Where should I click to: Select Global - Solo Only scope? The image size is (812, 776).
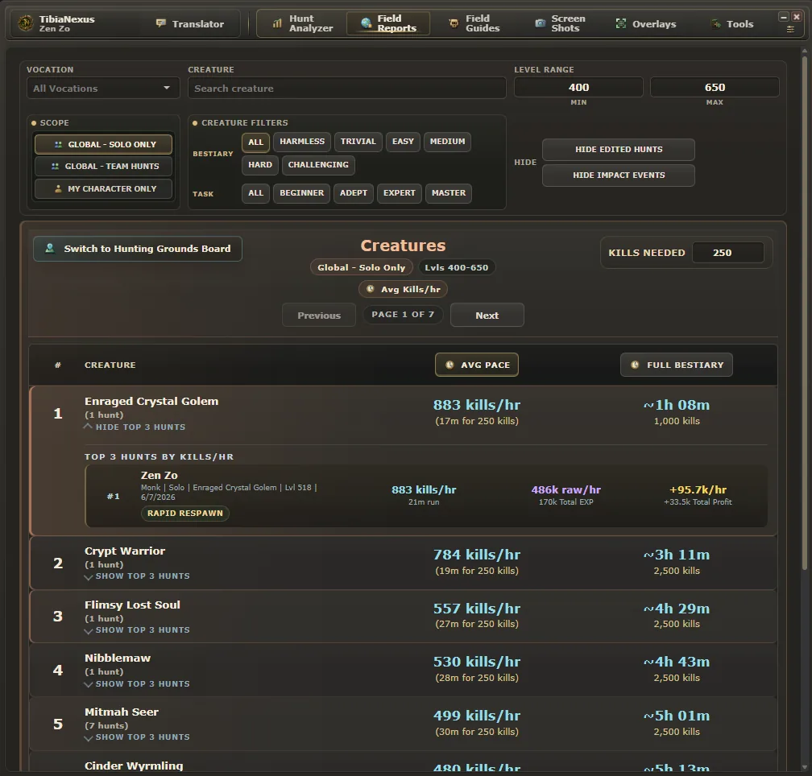click(103, 144)
